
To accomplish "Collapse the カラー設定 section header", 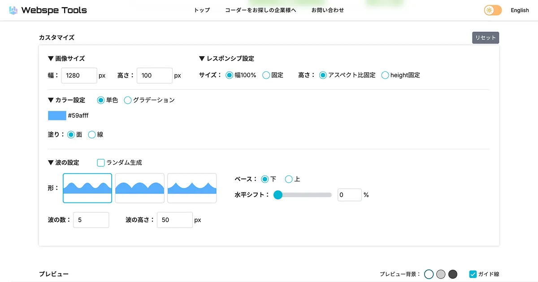I will [x=66, y=100].
